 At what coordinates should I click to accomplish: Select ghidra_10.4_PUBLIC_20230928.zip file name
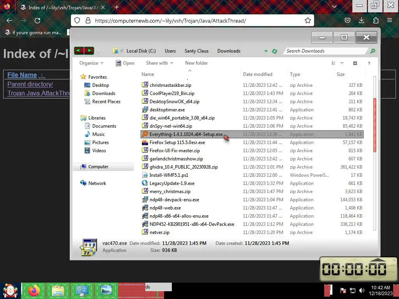click(184, 167)
